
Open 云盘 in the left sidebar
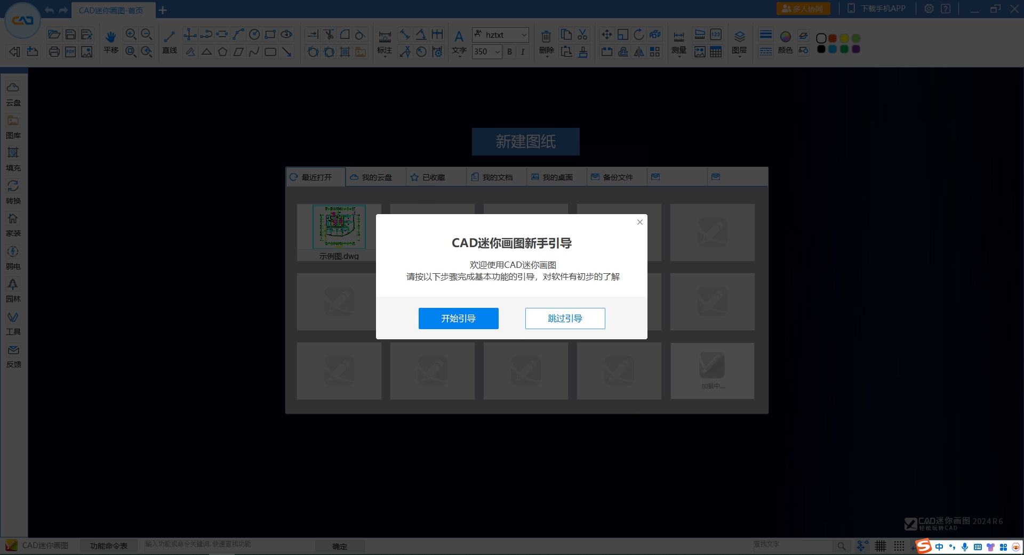pyautogui.click(x=13, y=94)
